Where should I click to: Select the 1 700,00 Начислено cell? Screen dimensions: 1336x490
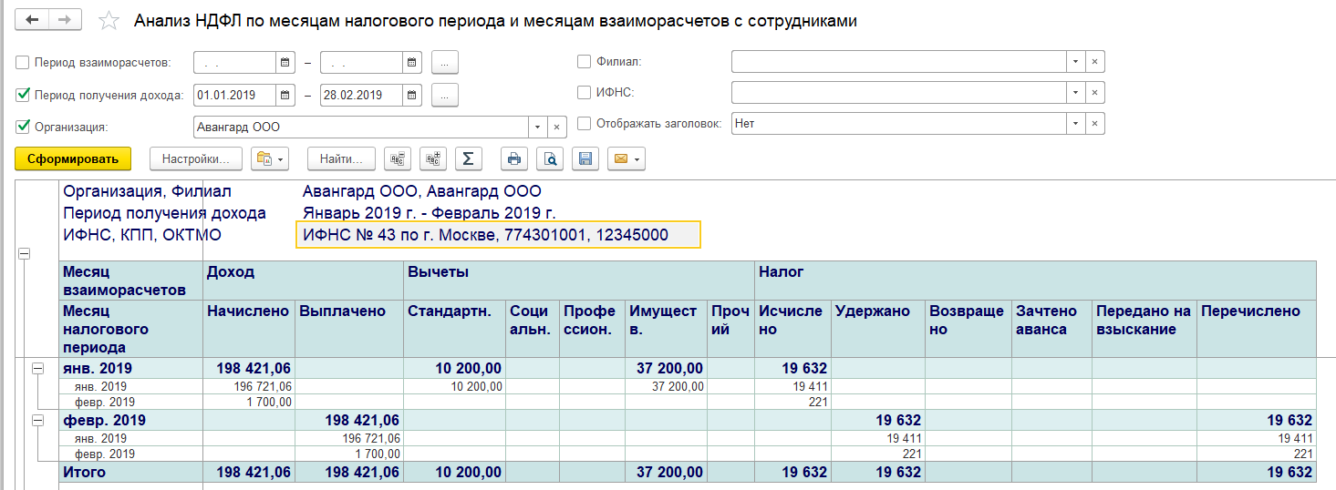[250, 402]
